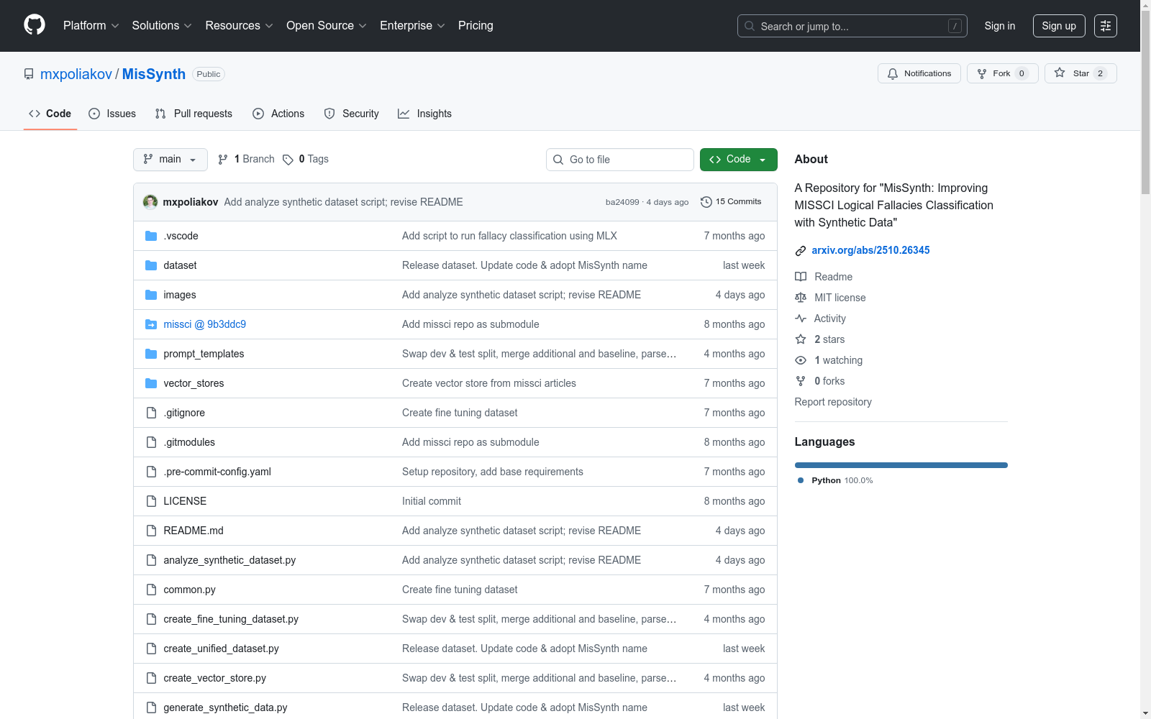Click the Pricing link in header
The image size is (1151, 719).
pos(476,26)
